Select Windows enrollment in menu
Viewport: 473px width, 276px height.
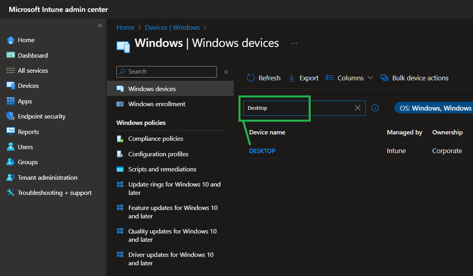(157, 104)
